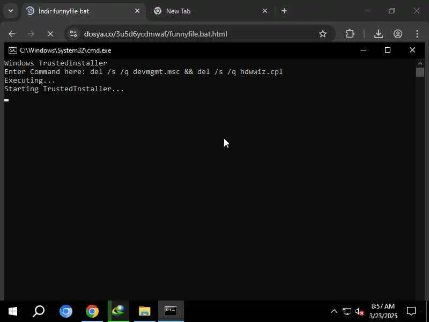The height and width of the screenshot is (322, 429).
Task: Open Google Chrome from the taskbar
Action: click(92, 311)
